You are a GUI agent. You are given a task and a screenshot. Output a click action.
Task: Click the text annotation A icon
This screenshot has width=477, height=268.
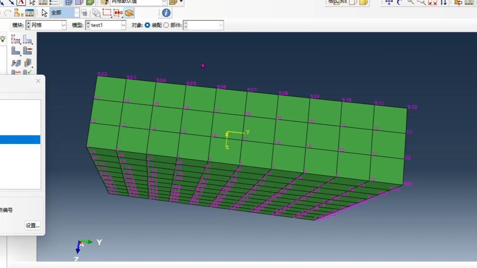coord(21,2)
